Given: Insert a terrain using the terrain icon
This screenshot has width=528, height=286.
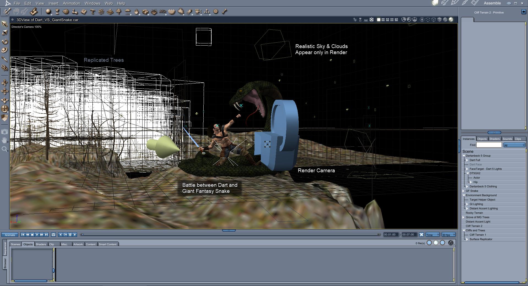Looking at the screenshot, I should pyautogui.click(x=110, y=12).
